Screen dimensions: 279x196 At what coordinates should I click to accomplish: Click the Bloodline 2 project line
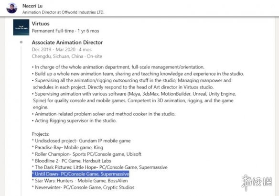coord(71,161)
